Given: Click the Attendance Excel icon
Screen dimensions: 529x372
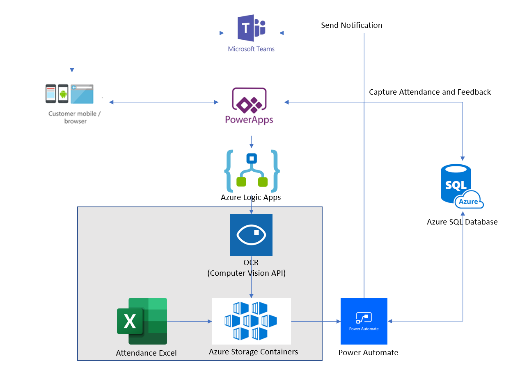Looking at the screenshot, I should pos(142,321).
